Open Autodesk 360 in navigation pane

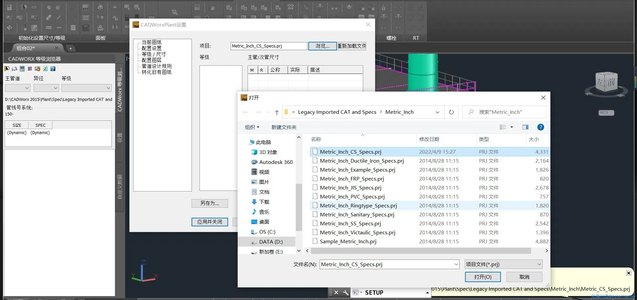coord(272,162)
